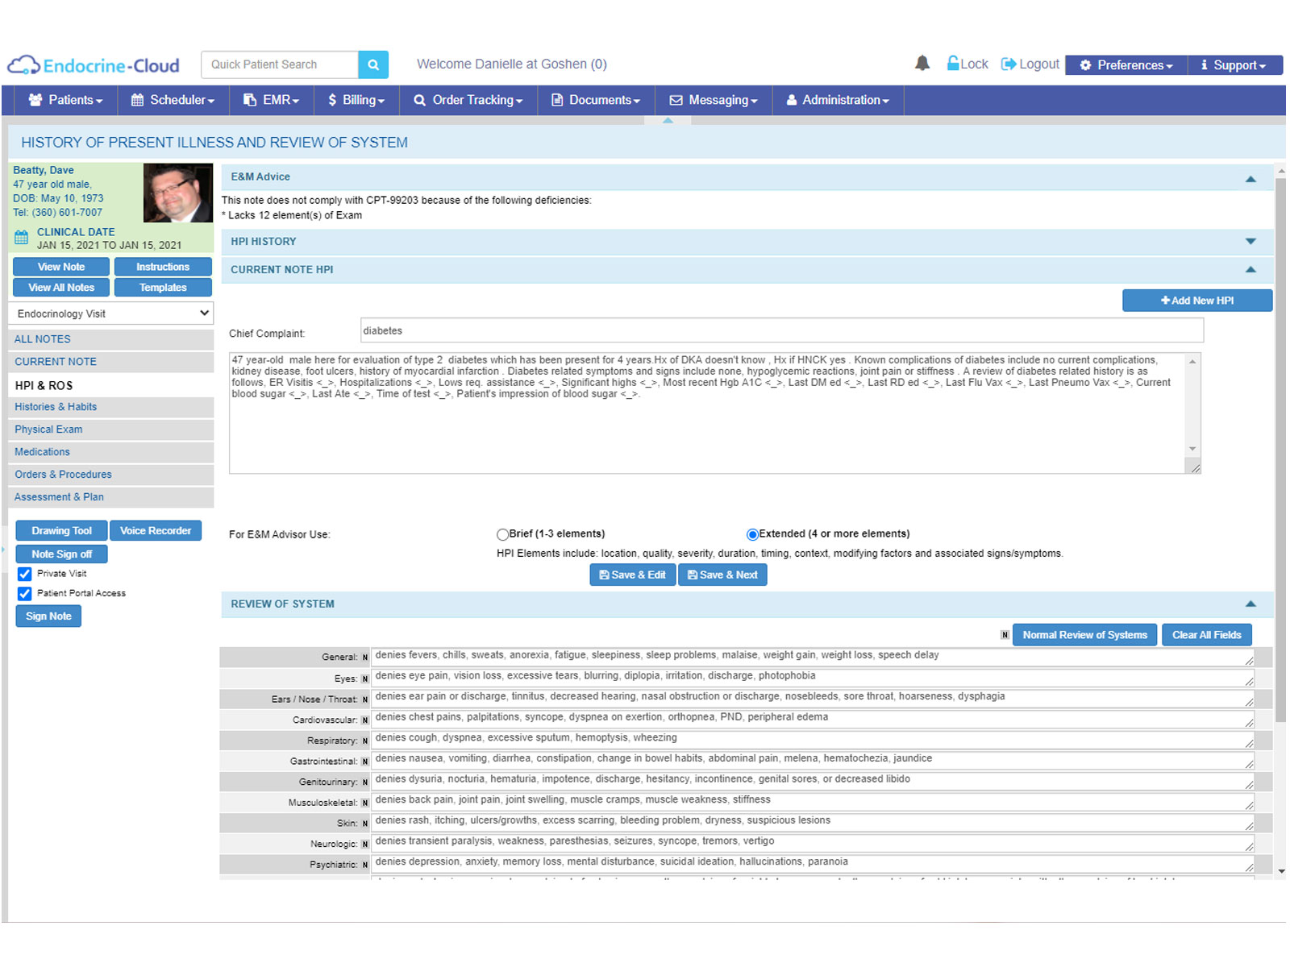Open the Support dropdown
1290x967 pixels.
coord(1234,65)
